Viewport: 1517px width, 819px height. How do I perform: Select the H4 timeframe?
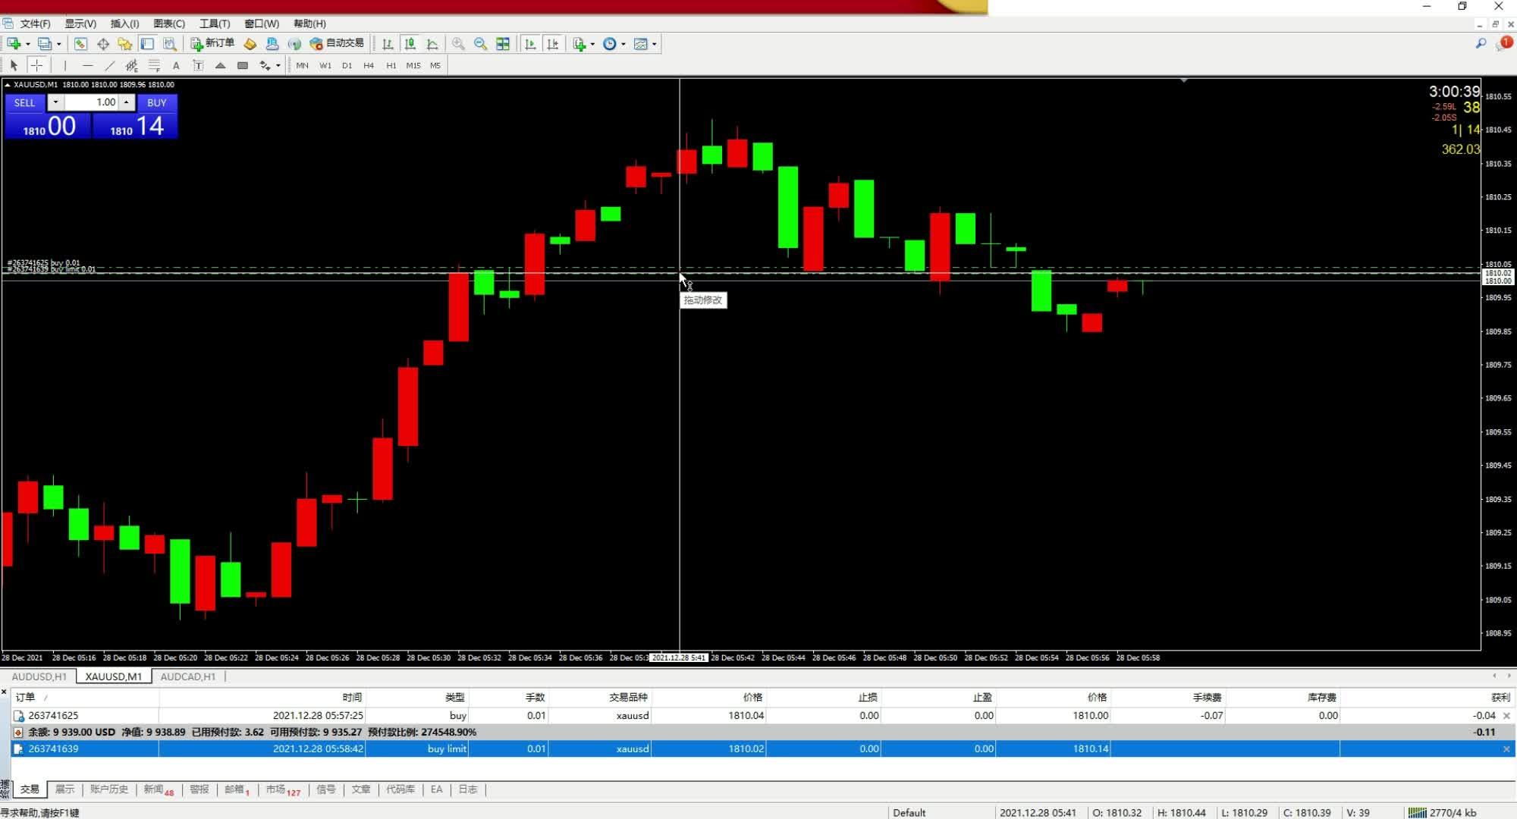[369, 65]
